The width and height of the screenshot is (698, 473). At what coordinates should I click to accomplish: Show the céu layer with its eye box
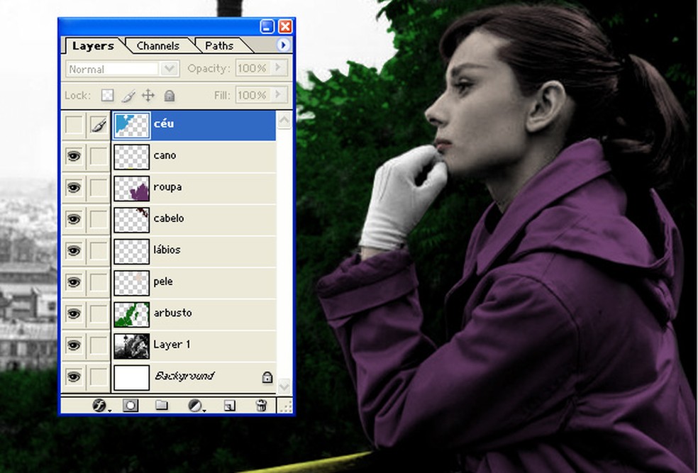(74, 125)
